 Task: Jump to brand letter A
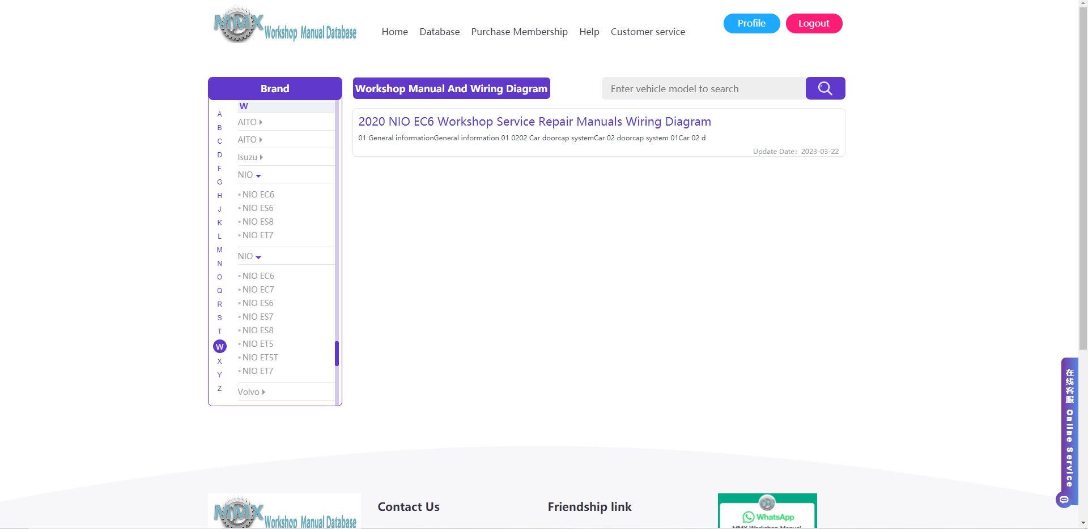[x=220, y=114]
